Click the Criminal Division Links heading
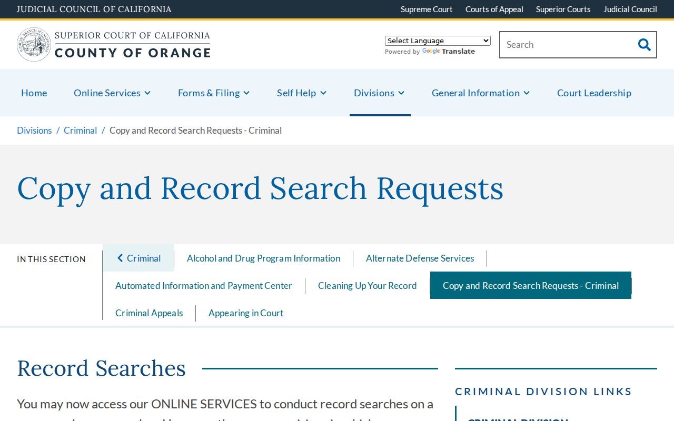The height and width of the screenshot is (421, 674). point(543,391)
